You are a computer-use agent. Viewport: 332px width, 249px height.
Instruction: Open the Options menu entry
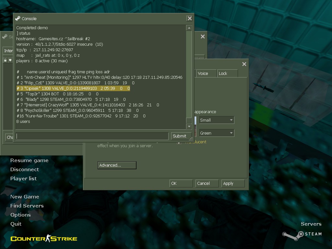(x=20, y=215)
